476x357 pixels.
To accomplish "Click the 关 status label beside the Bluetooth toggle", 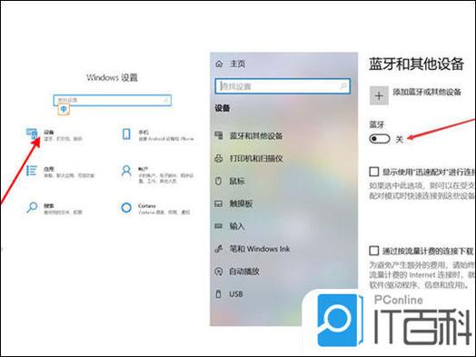I will 399,139.
